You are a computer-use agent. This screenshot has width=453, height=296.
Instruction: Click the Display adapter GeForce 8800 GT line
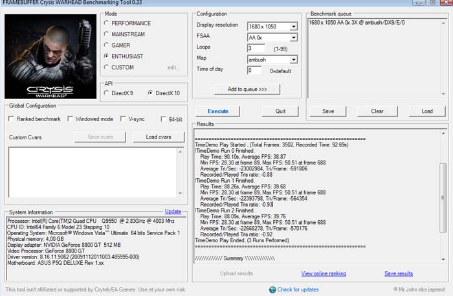point(64,245)
